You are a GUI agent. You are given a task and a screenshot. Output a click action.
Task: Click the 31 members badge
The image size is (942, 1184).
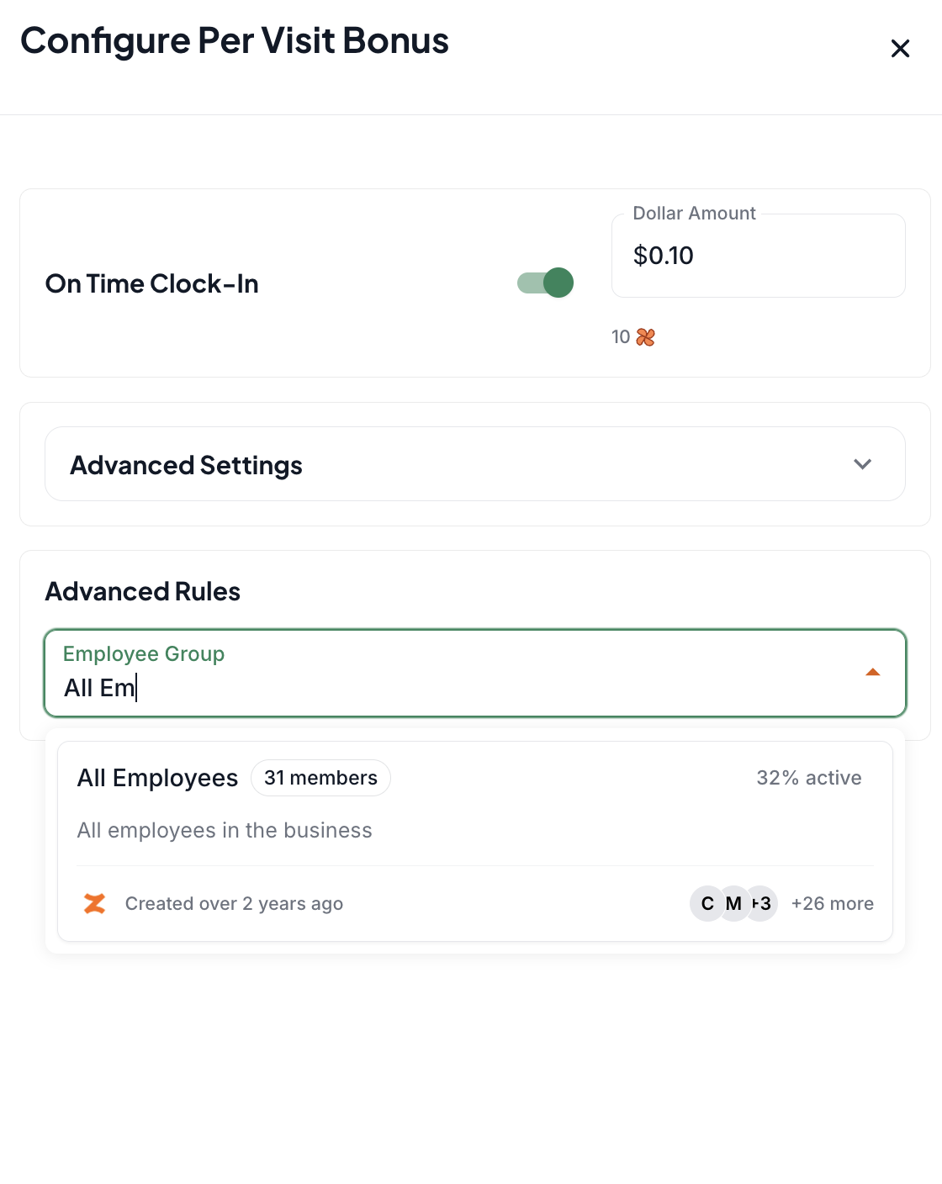[x=320, y=778]
